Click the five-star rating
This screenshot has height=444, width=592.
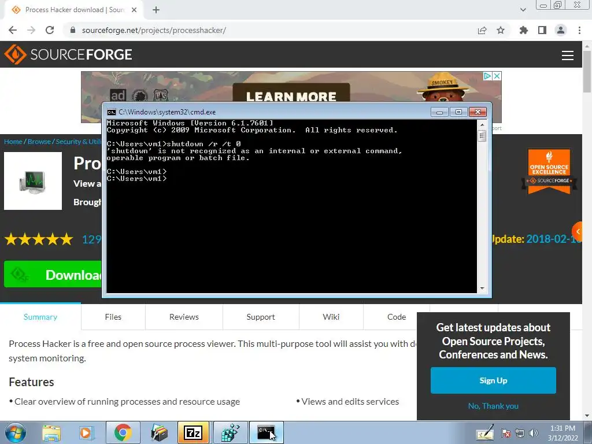39,239
